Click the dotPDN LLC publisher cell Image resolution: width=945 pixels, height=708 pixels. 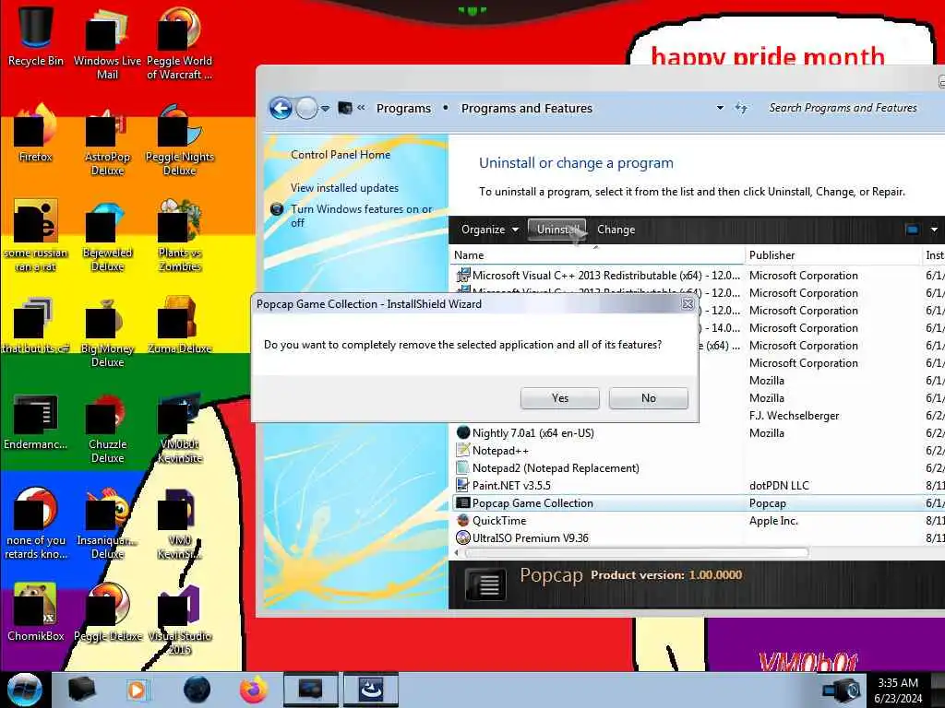click(x=779, y=485)
